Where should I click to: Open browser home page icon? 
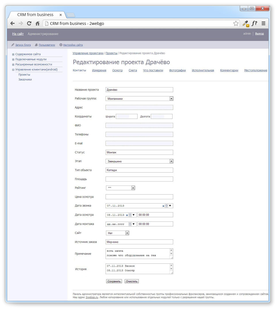(37, 24)
